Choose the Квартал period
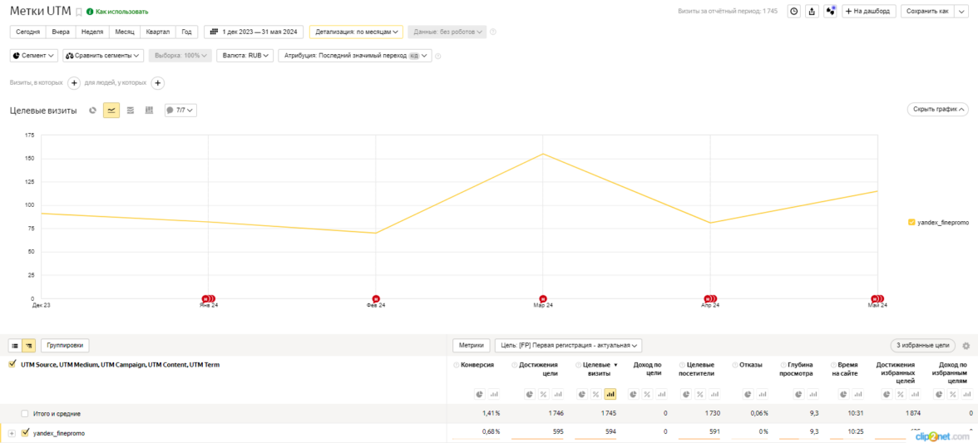The image size is (978, 443). click(158, 32)
